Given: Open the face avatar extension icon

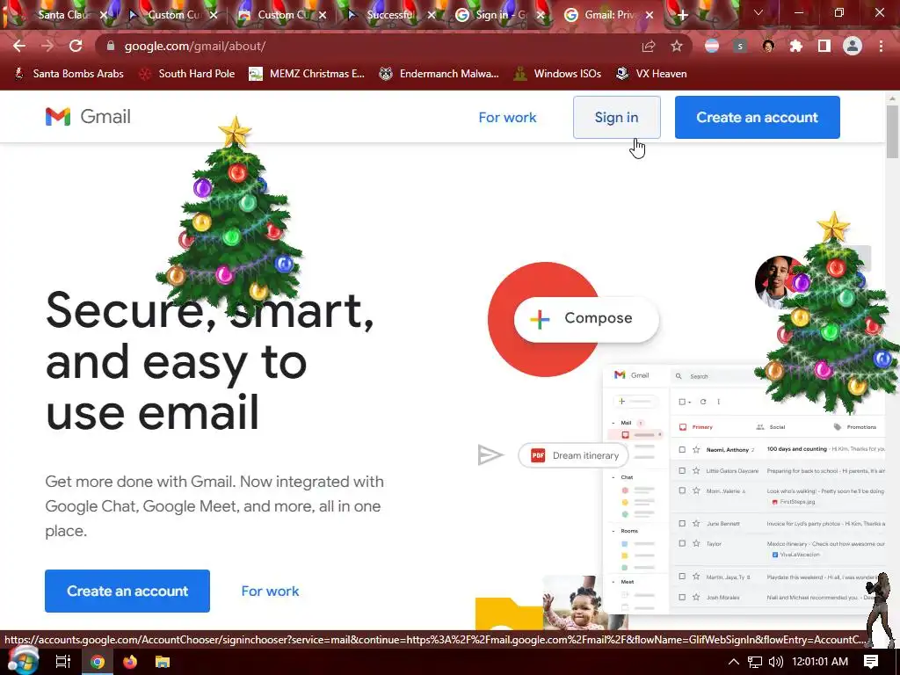Looking at the screenshot, I should coord(768,46).
